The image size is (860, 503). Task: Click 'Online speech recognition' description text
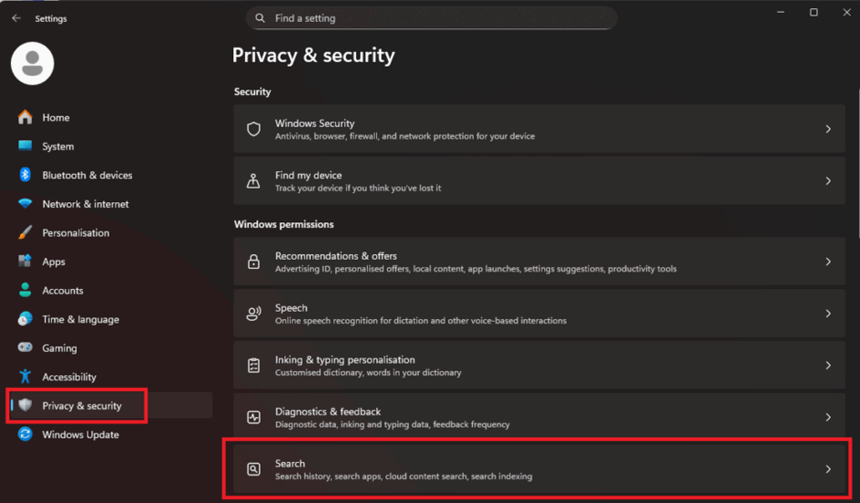click(x=421, y=321)
